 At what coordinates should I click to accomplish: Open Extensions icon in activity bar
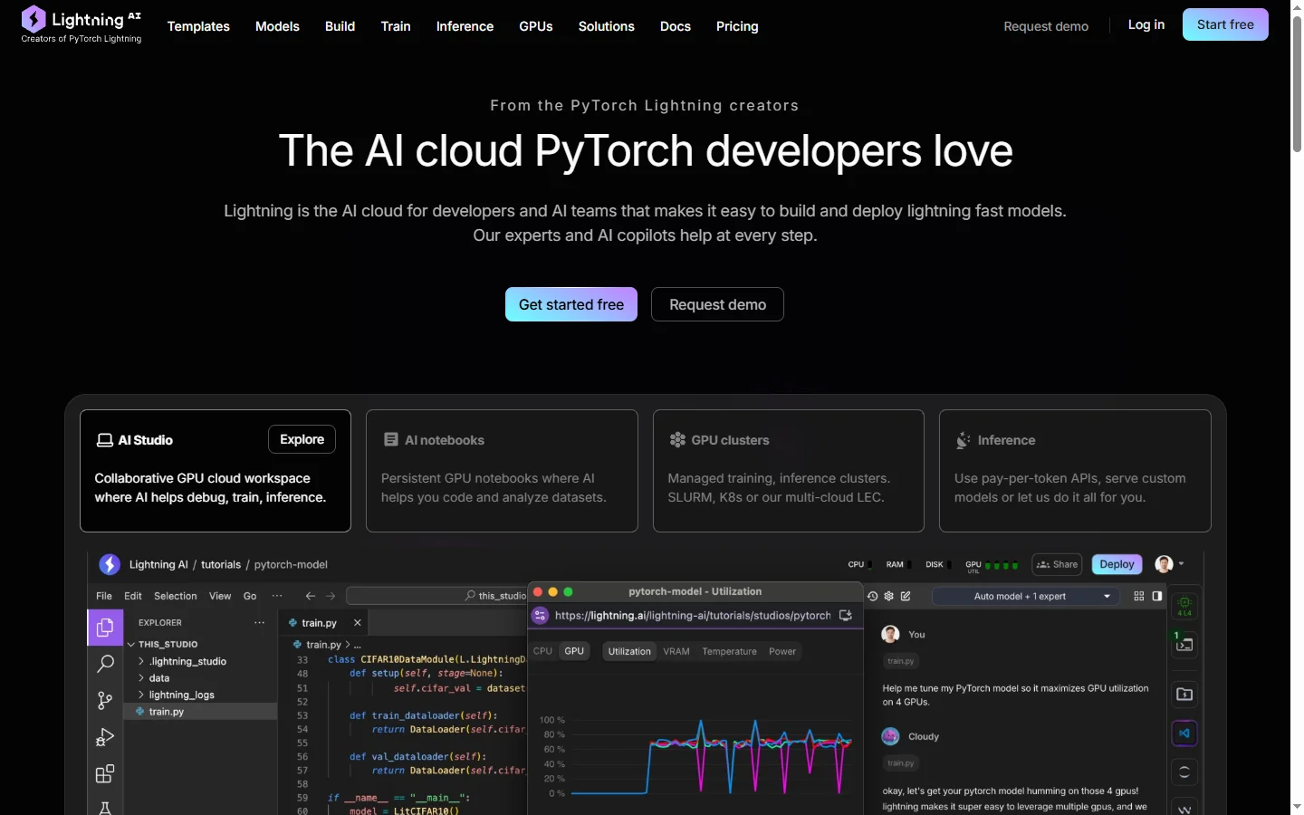click(x=105, y=774)
